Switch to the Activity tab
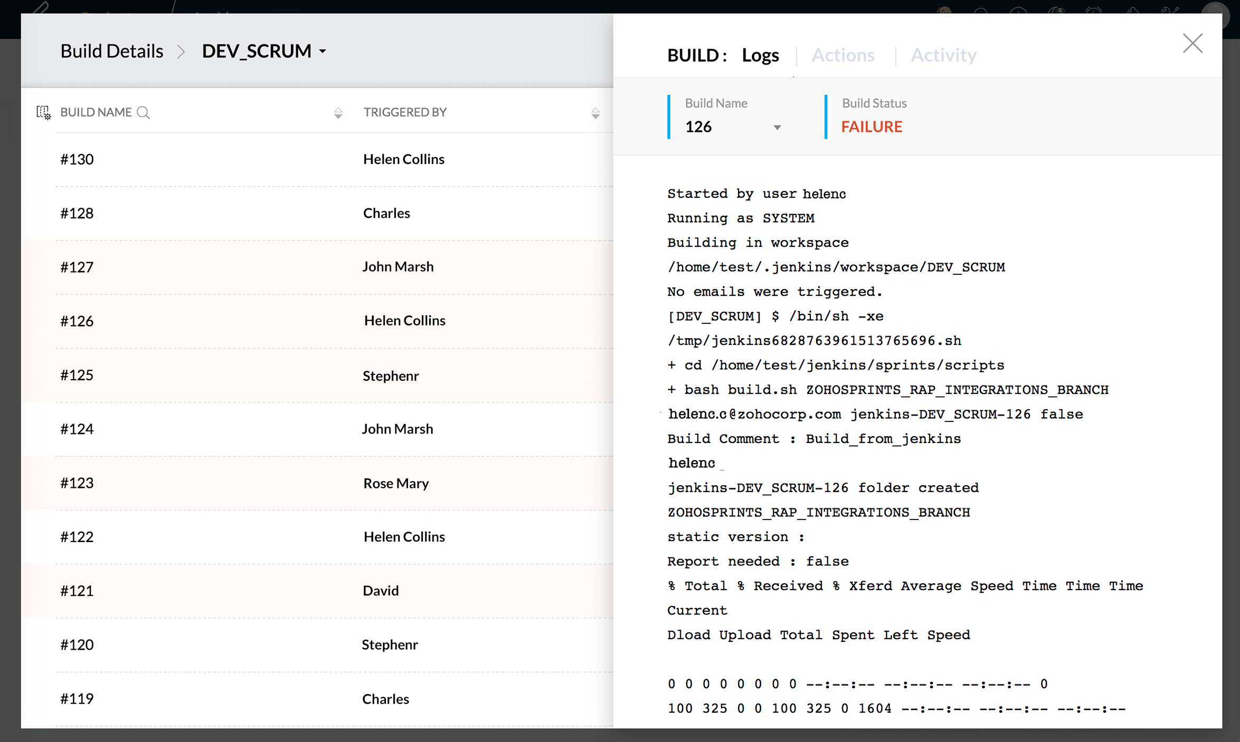This screenshot has width=1240, height=742. tap(943, 55)
